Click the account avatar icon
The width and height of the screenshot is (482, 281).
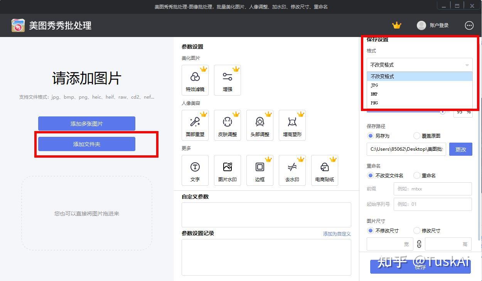pos(421,25)
